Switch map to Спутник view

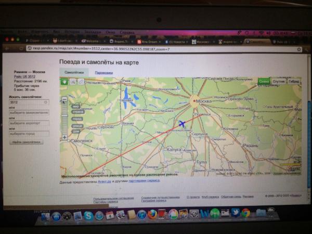point(279,82)
